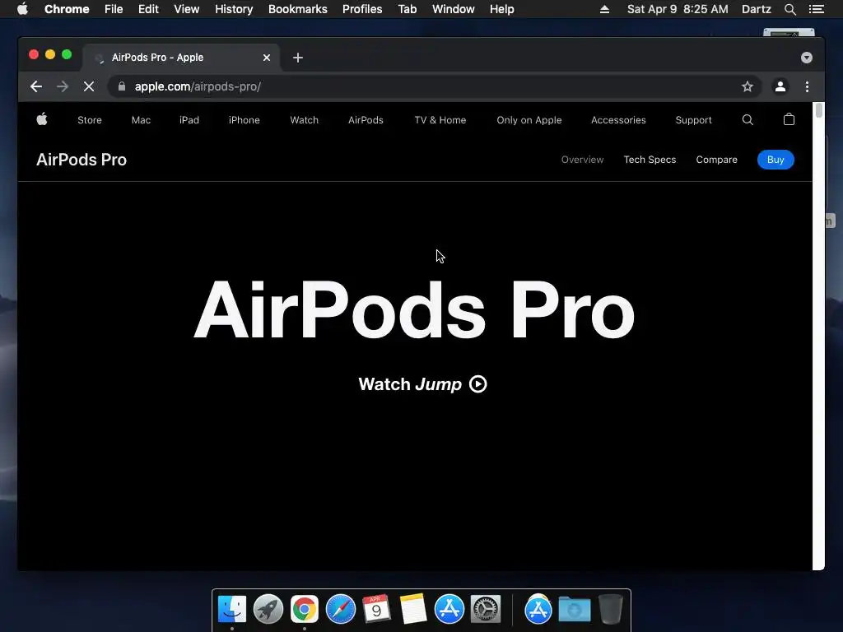Screen dimensions: 843x632
Task: Open the Watch link in site navigation
Action: pyautogui.click(x=305, y=120)
